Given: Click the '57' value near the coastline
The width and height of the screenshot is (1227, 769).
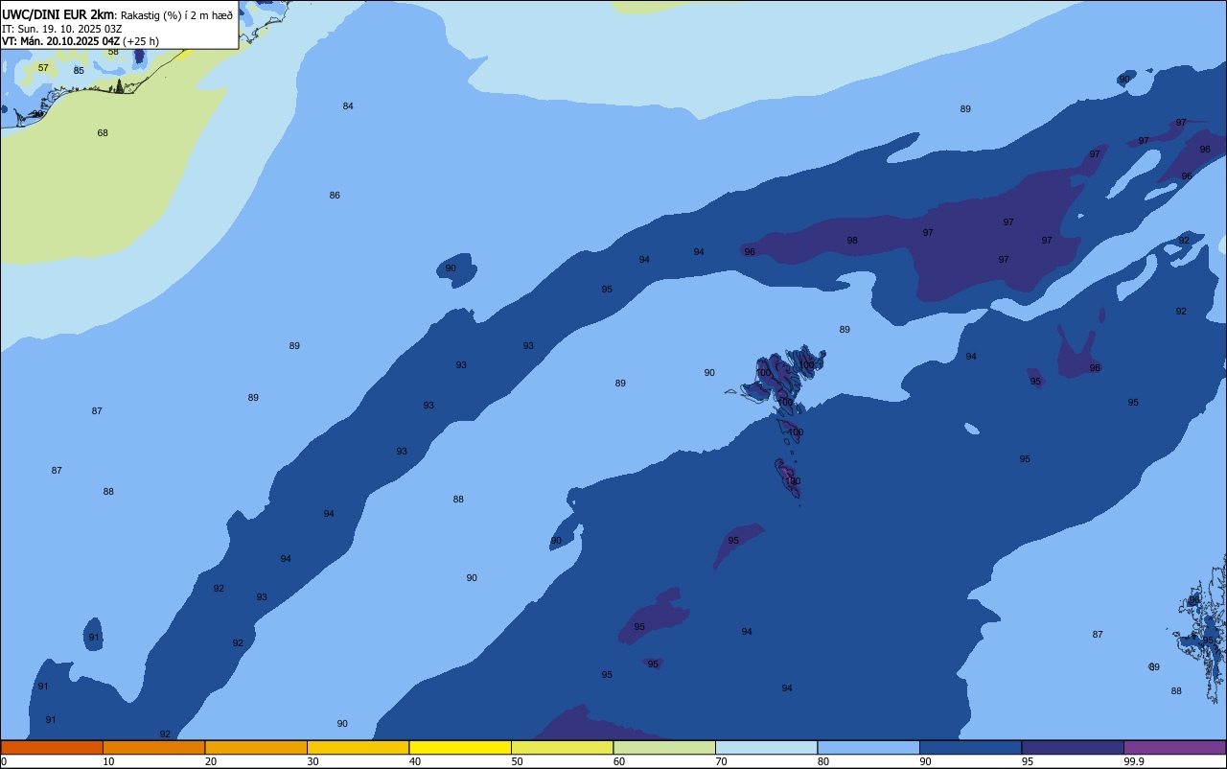Looking at the screenshot, I should click(43, 68).
